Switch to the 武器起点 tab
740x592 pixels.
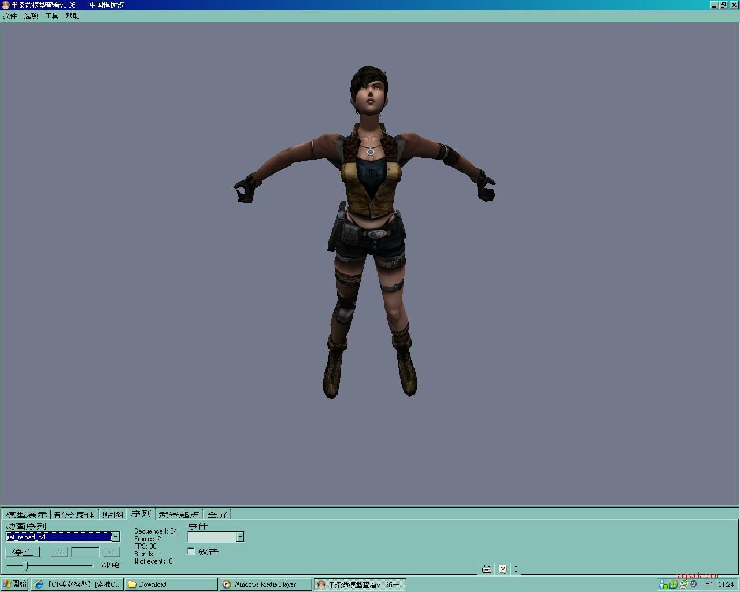[179, 515]
